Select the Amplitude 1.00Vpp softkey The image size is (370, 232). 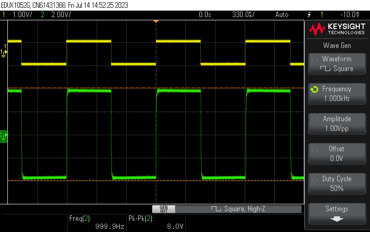pos(337,124)
